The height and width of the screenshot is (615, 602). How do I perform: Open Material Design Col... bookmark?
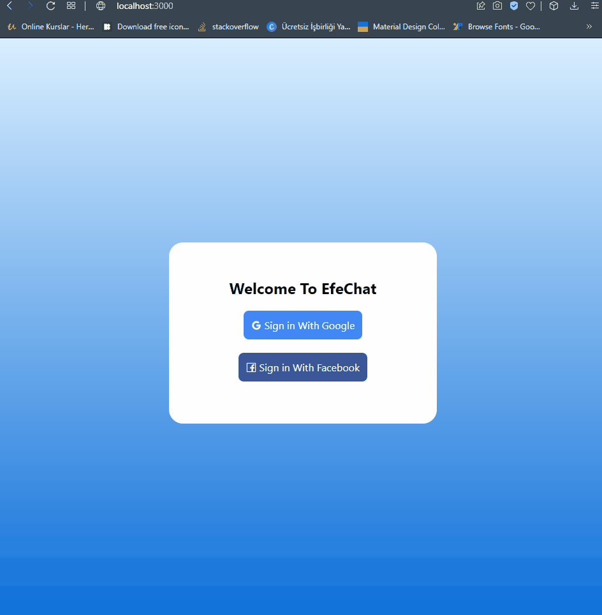(x=402, y=27)
